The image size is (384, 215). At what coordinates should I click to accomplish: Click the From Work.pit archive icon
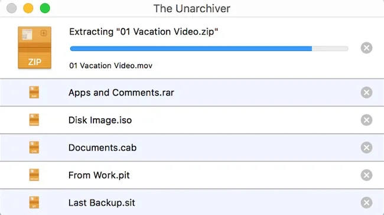[x=34, y=175]
